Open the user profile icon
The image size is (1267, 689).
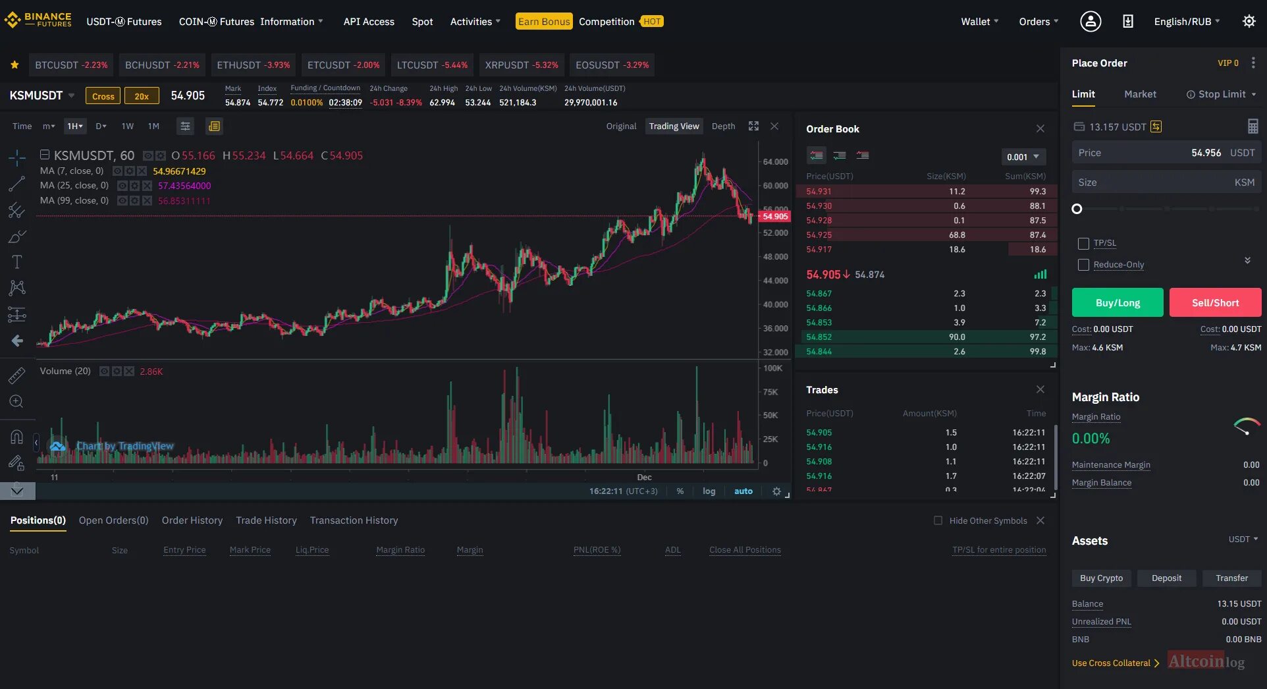[1091, 21]
